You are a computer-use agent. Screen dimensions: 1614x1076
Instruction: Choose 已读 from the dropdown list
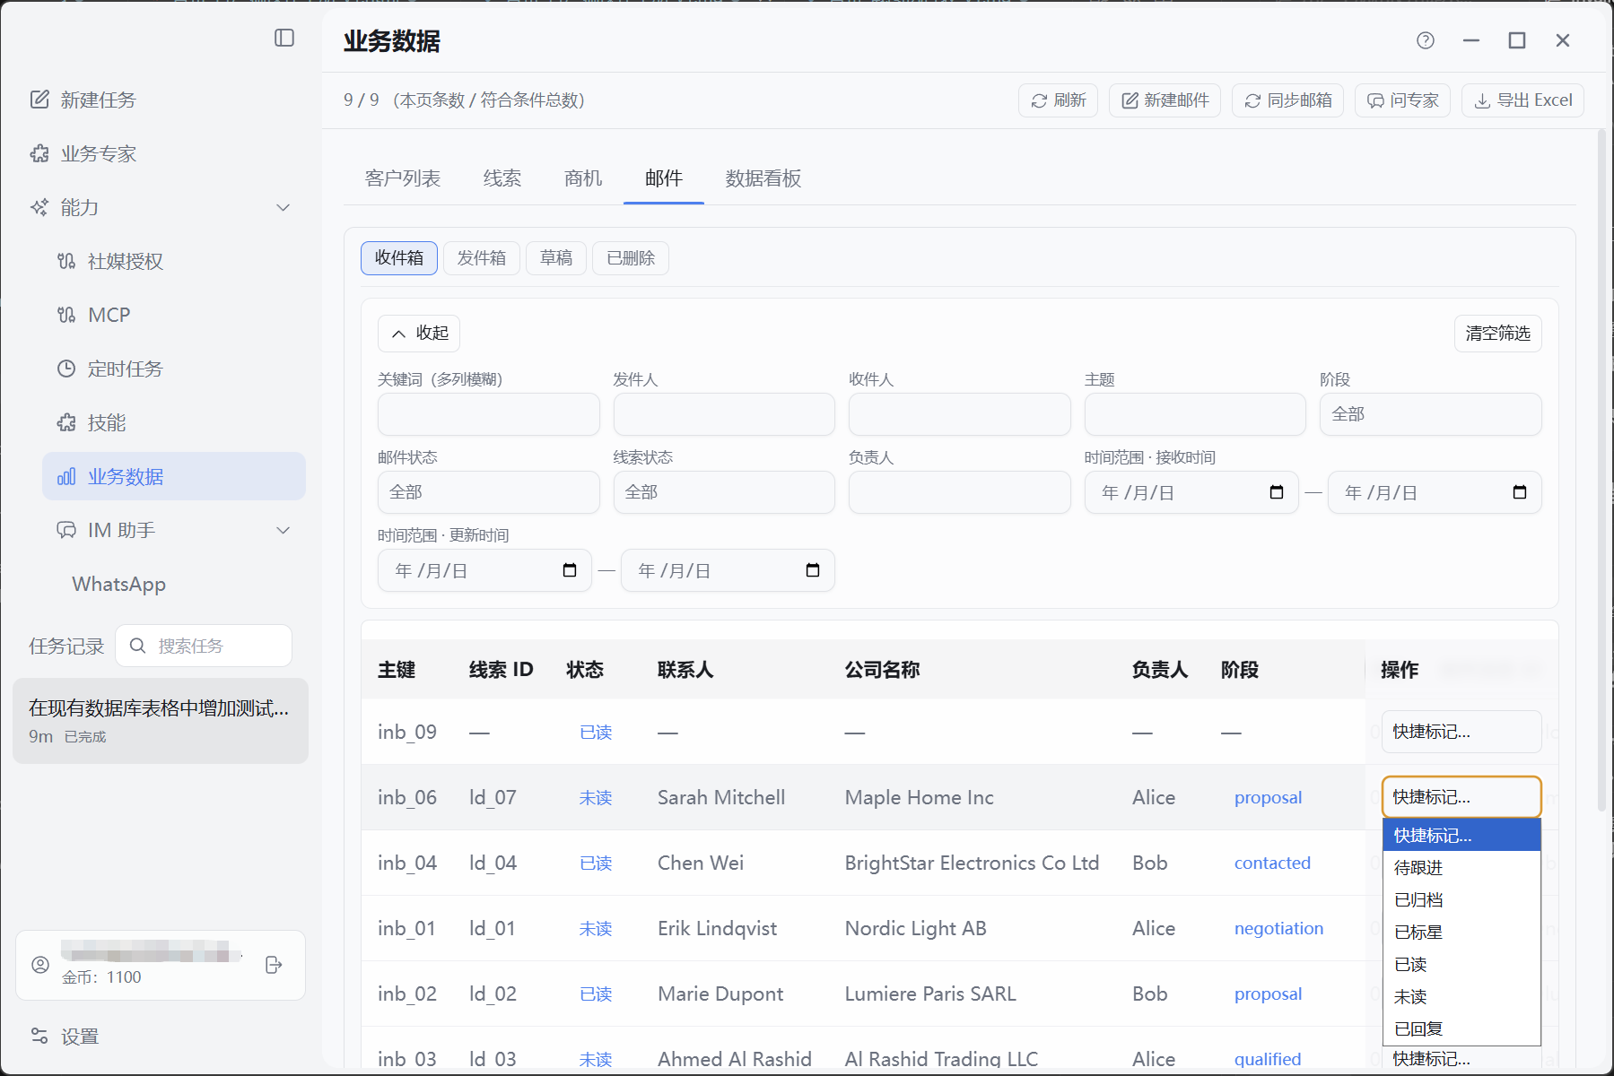[1461, 965]
